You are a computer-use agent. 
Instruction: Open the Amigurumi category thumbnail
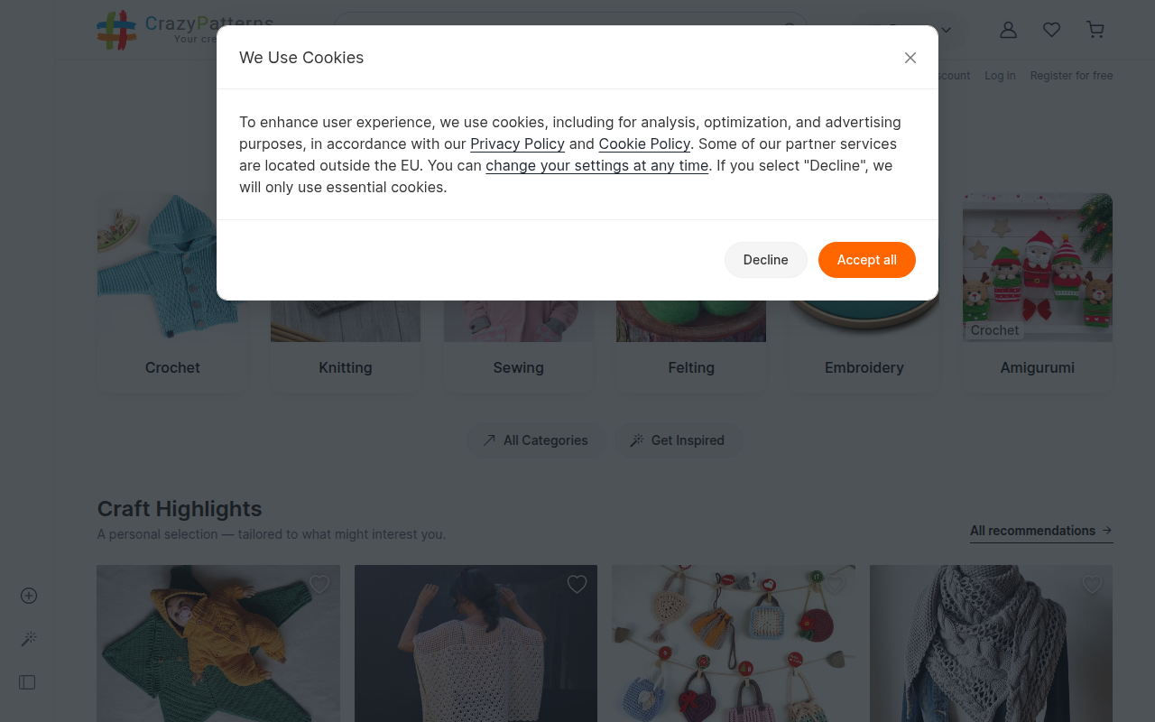pos(1038,267)
